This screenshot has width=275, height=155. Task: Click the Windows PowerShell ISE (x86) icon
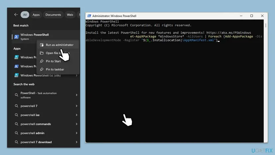(x=17, y=75)
